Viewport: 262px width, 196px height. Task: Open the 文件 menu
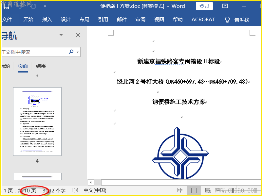pyautogui.click(x=7, y=20)
